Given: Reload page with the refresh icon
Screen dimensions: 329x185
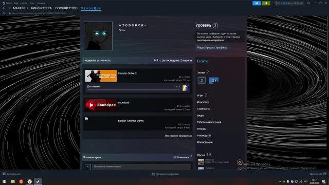Looking at the screenshot, I should [4, 13].
